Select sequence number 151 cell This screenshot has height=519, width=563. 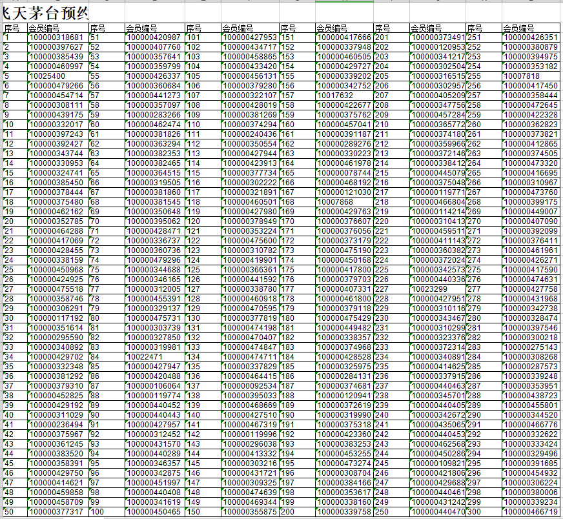point(297,37)
